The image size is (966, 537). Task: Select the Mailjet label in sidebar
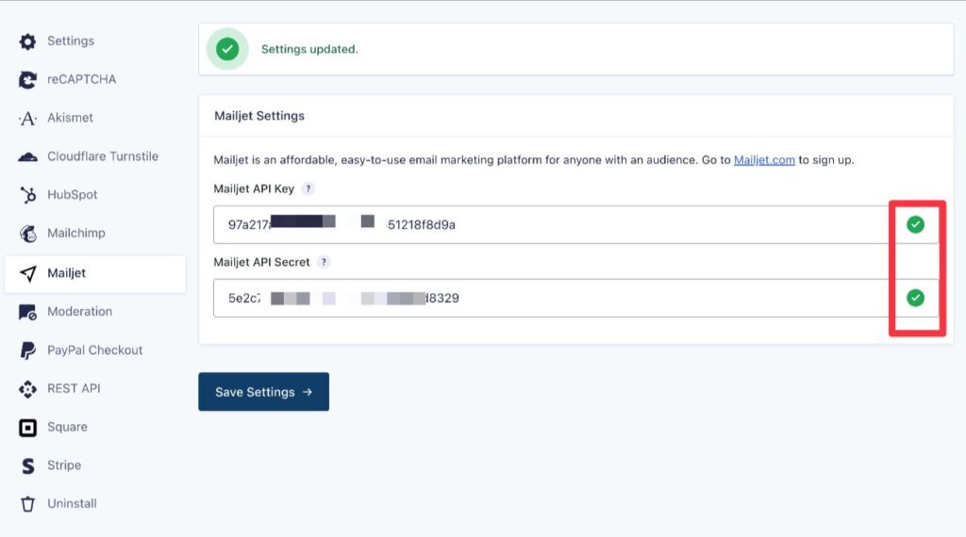click(x=67, y=273)
